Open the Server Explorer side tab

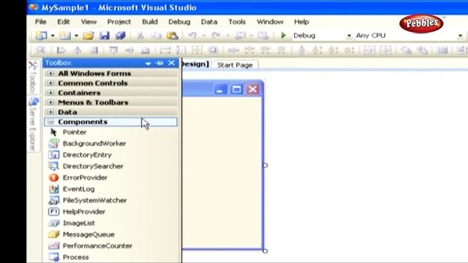(33, 123)
